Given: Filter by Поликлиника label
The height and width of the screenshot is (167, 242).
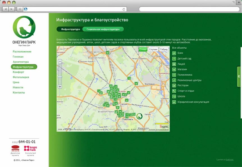Looking at the screenshot, I should point(185,75).
